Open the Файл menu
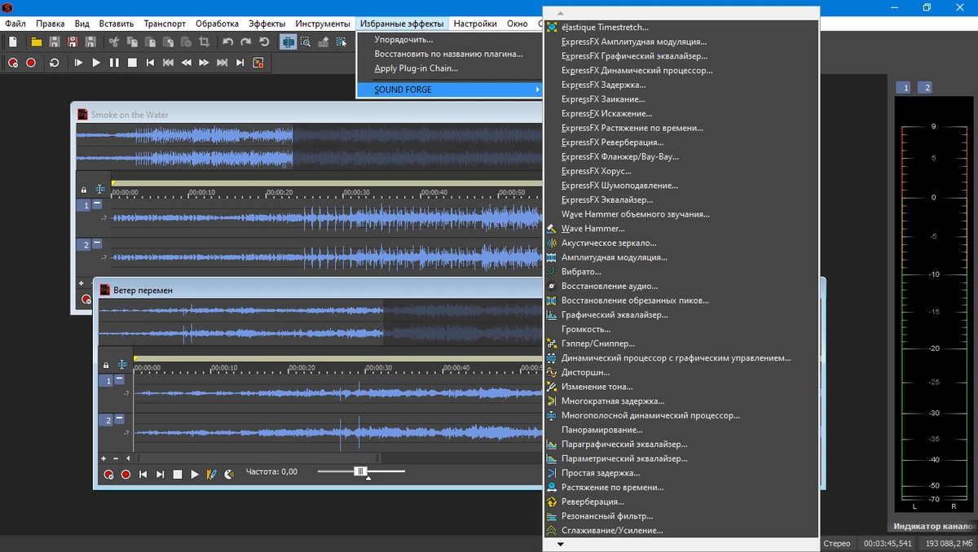Image resolution: width=978 pixels, height=552 pixels. click(15, 24)
